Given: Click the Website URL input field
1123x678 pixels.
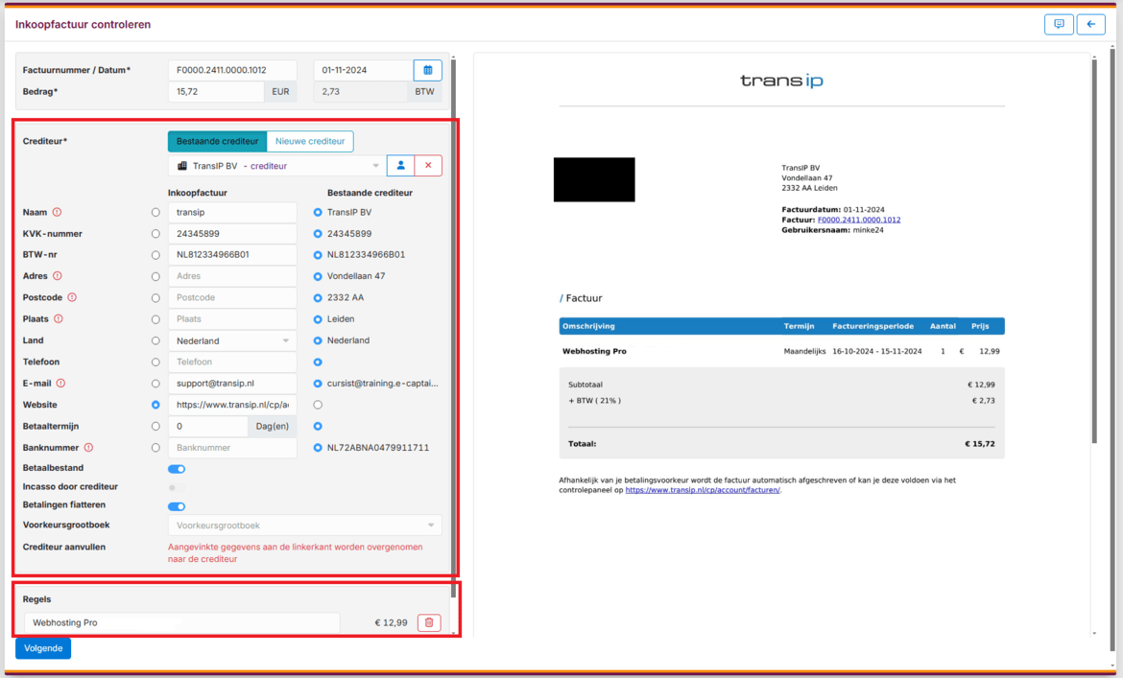Looking at the screenshot, I should [232, 405].
